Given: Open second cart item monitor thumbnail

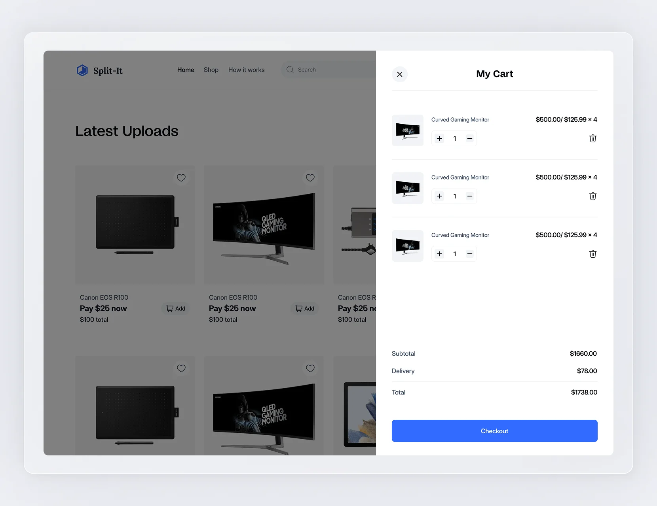Looking at the screenshot, I should [x=408, y=188].
